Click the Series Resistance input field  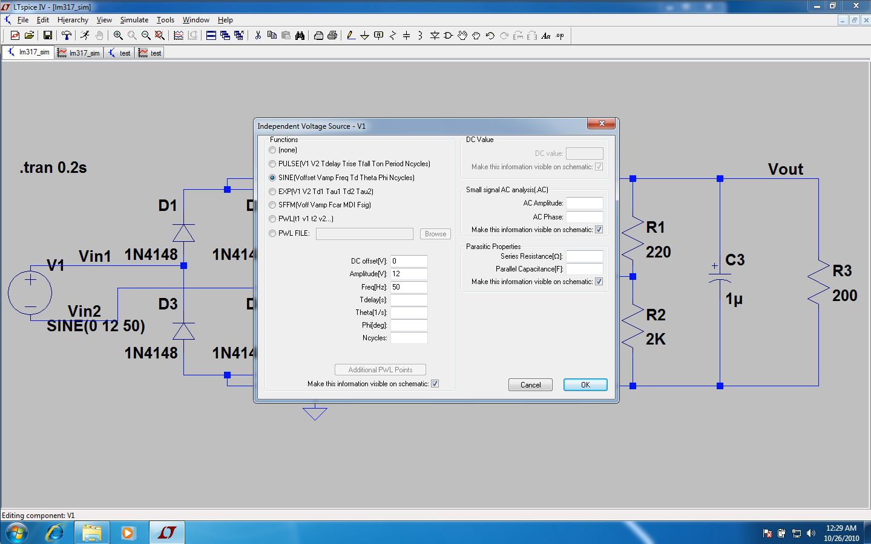pos(585,256)
